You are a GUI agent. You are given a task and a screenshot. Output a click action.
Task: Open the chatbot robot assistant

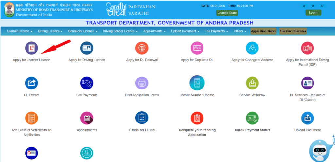click(321, 150)
